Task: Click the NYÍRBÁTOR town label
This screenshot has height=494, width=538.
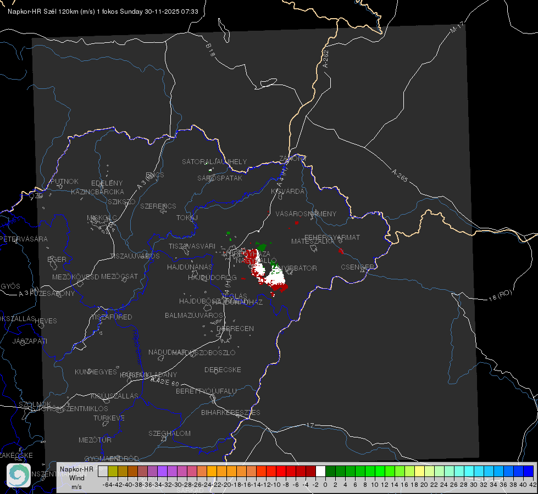Action: [x=297, y=268]
